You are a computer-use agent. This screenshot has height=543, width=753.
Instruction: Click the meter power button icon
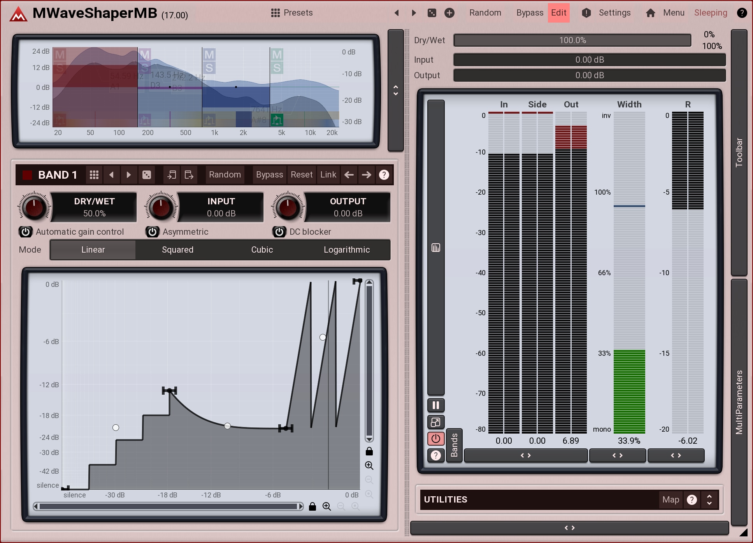435,439
